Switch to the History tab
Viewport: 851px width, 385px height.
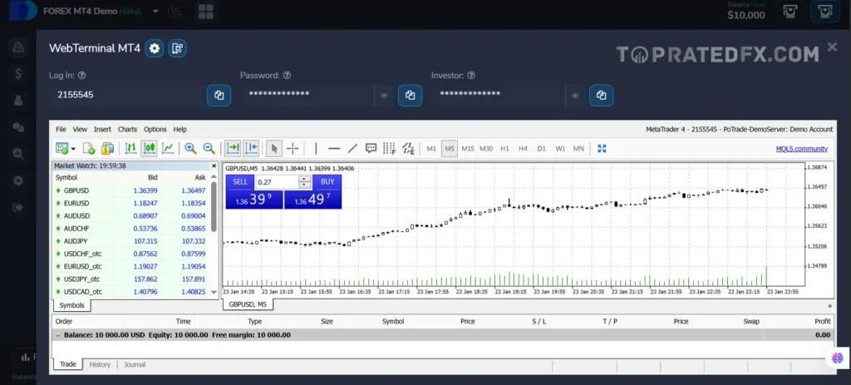(100, 364)
